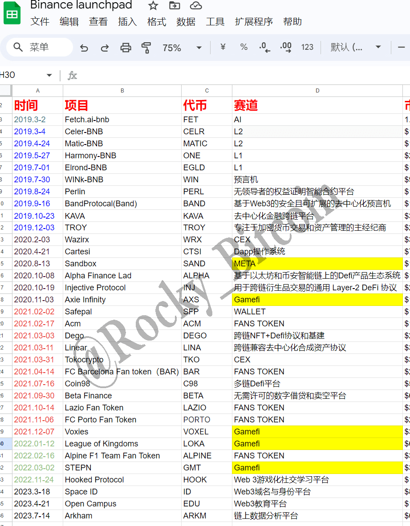Viewport: 410px width, 526px height.
Task: Star the Binance launchpad document
Action: point(153,6)
